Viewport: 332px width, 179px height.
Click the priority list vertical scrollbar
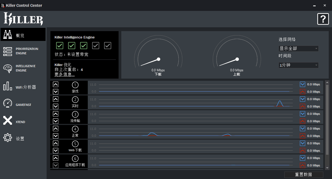(327, 125)
